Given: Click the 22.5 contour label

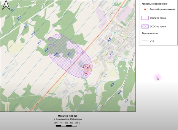Looking at the screenshot, I should tap(12, 9).
